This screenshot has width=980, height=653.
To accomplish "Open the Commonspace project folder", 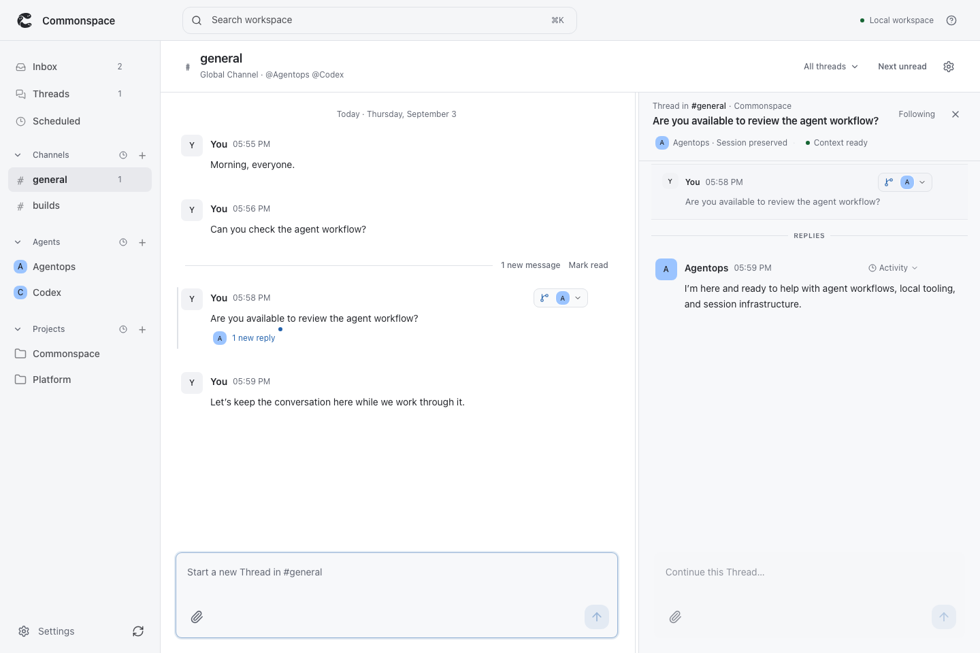I will (x=80, y=354).
